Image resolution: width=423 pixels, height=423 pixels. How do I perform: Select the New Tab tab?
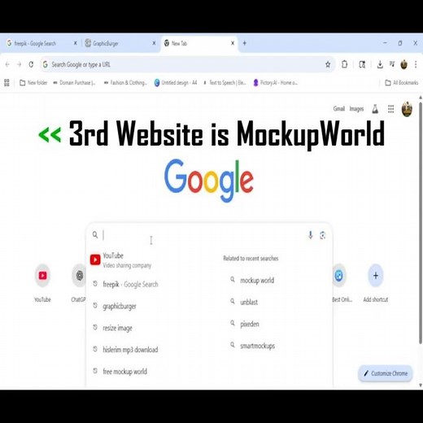click(199, 43)
